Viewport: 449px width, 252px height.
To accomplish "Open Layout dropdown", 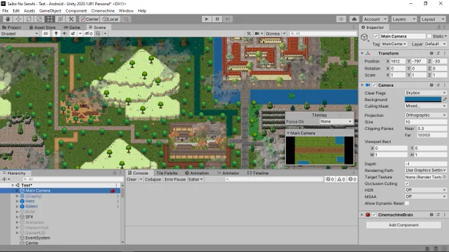I will 433,19.
